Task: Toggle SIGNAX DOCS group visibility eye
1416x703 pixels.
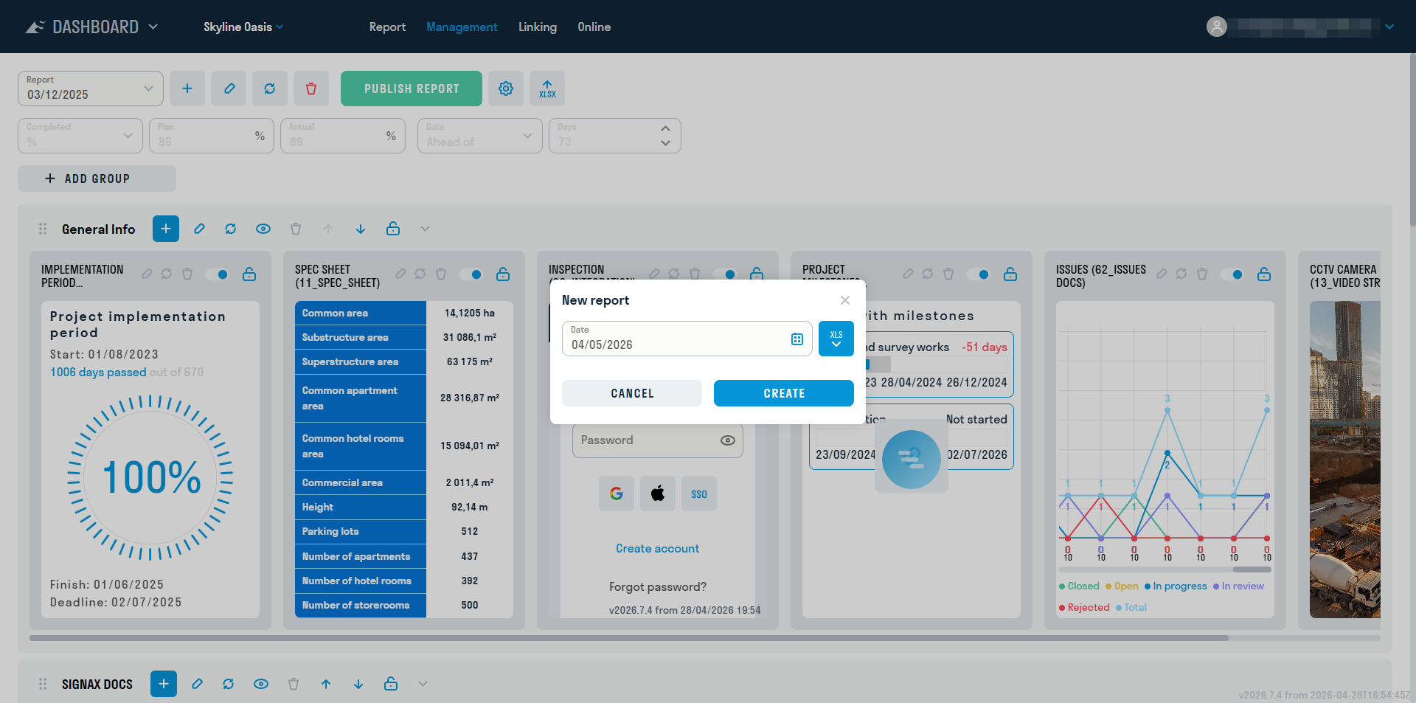Action: (x=261, y=684)
